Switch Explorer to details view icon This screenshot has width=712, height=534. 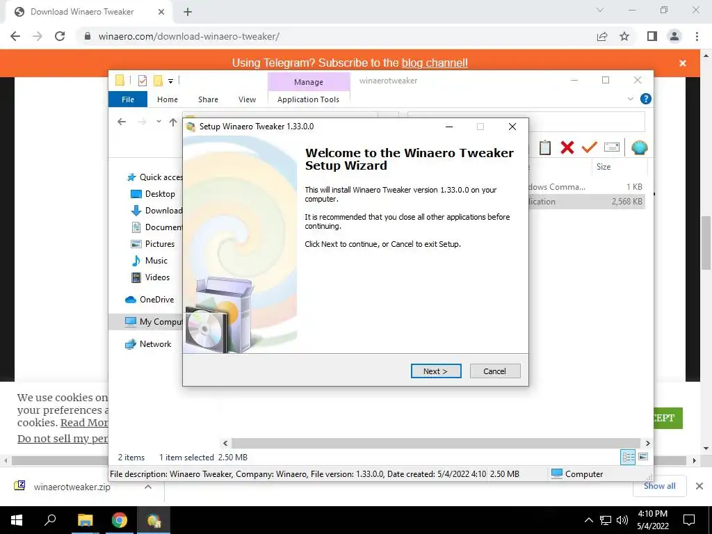coord(628,458)
